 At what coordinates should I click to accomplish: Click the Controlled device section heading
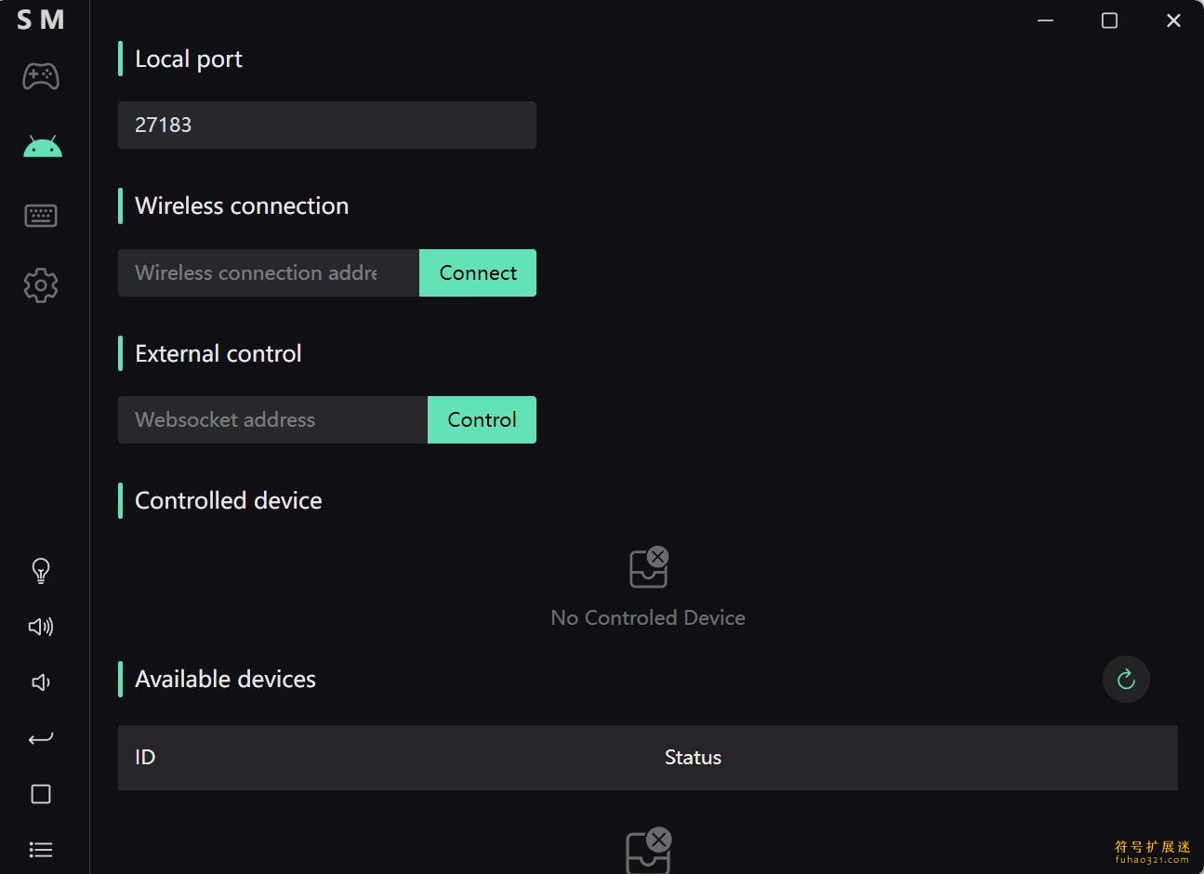[229, 500]
